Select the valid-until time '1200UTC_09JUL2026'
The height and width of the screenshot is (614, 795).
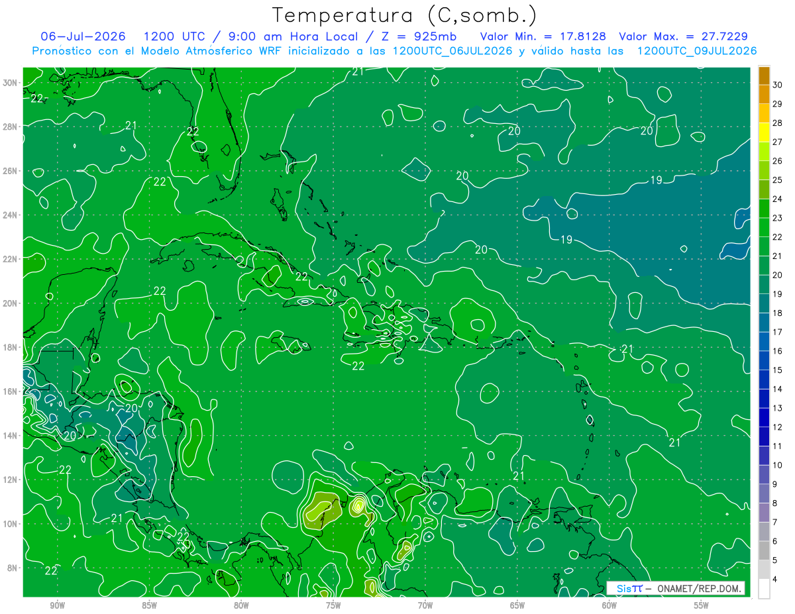[x=696, y=50]
